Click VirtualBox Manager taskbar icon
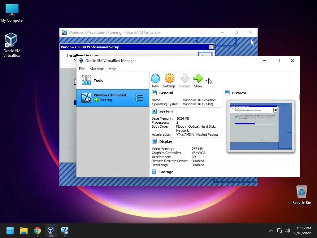This screenshot has height=238, width=317. point(51,231)
